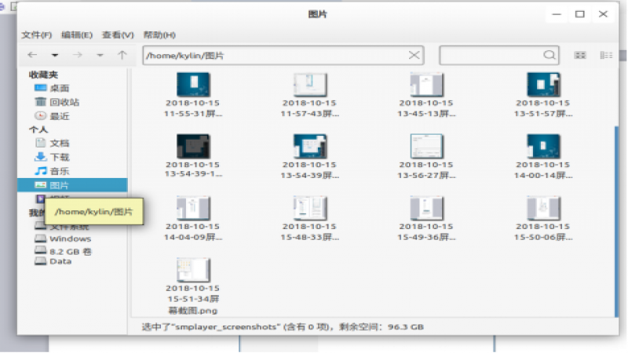Click inside the search input field
628x353 pixels.
click(491, 55)
